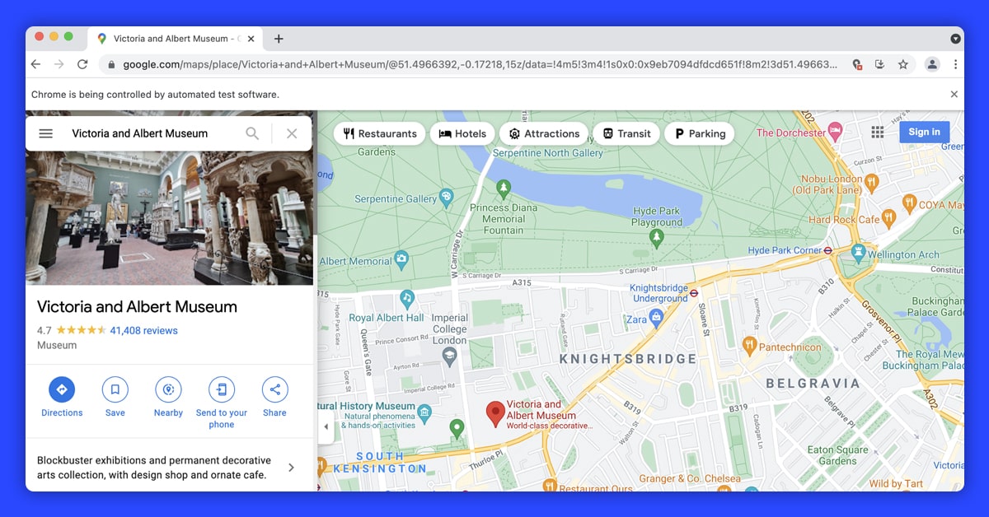This screenshot has height=517, width=989.
Task: Show Attractions on the map
Action: 544,133
